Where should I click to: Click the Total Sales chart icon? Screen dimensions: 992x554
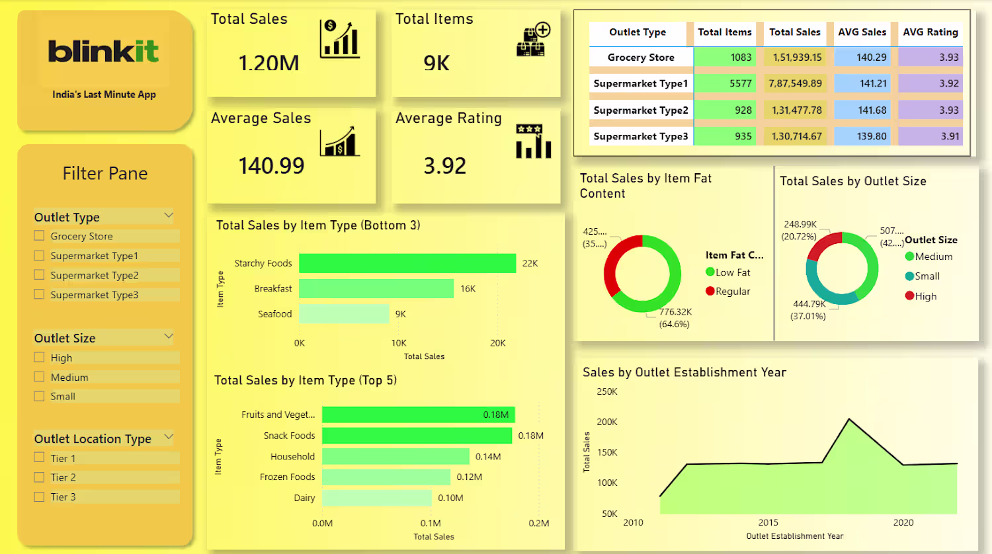(x=340, y=39)
